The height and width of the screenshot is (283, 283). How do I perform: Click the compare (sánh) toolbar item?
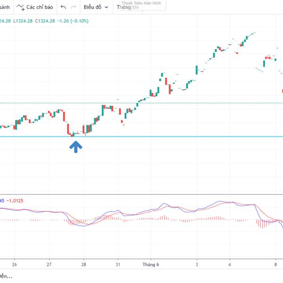[x=5, y=7]
